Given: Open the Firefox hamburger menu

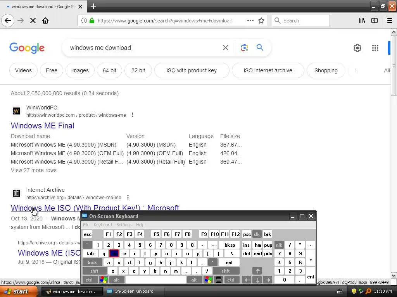Looking at the screenshot, I should click(x=390, y=20).
